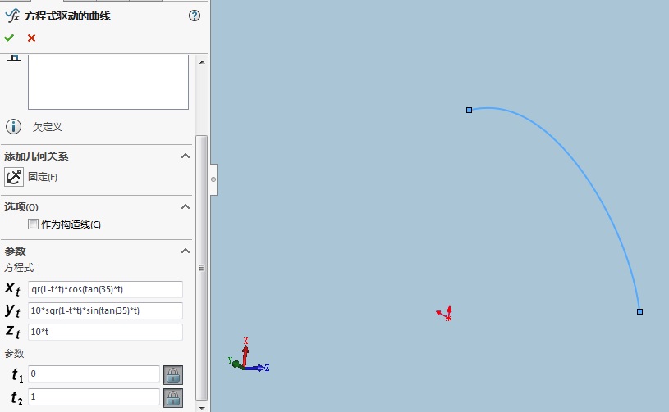Click the existing relations list box

click(108, 82)
